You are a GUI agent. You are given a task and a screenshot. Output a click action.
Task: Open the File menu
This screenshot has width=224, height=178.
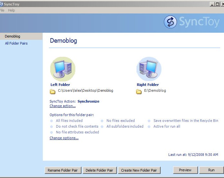coord(2,10)
